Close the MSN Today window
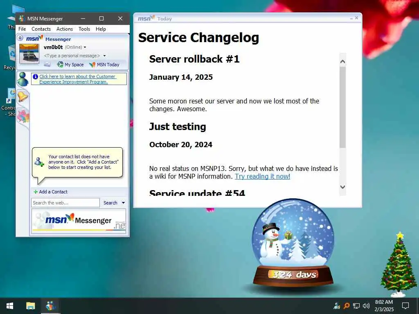This screenshot has width=419, height=314. click(x=356, y=18)
